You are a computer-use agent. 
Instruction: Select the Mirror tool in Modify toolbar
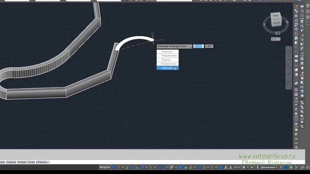296,15
